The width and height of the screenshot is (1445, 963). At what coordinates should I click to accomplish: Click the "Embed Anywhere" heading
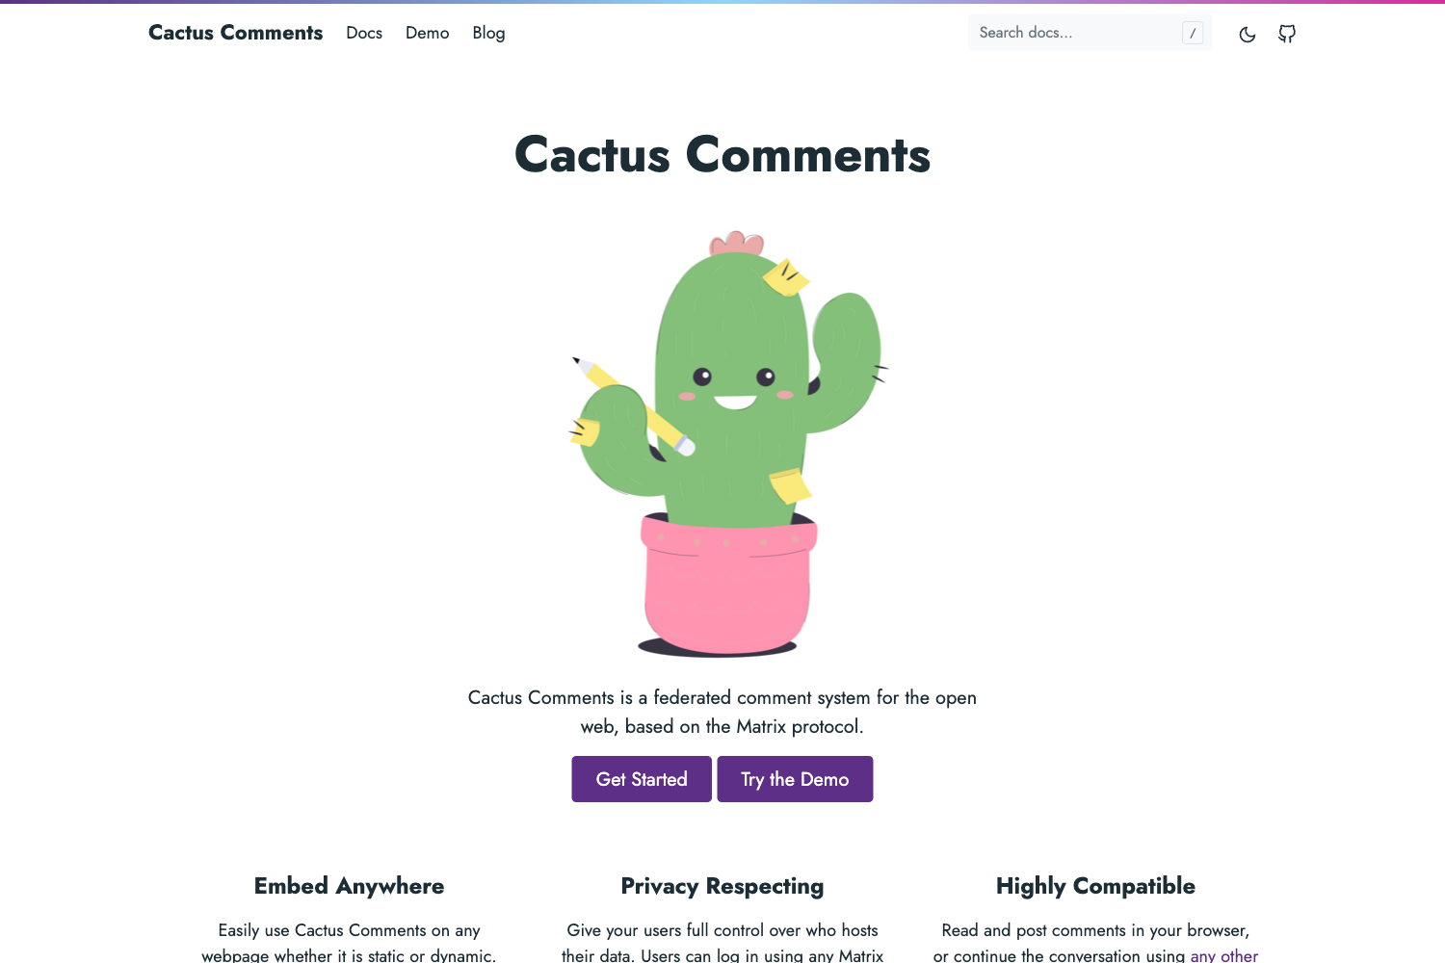(349, 885)
